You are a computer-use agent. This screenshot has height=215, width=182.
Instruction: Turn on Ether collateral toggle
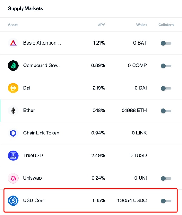tap(166, 111)
